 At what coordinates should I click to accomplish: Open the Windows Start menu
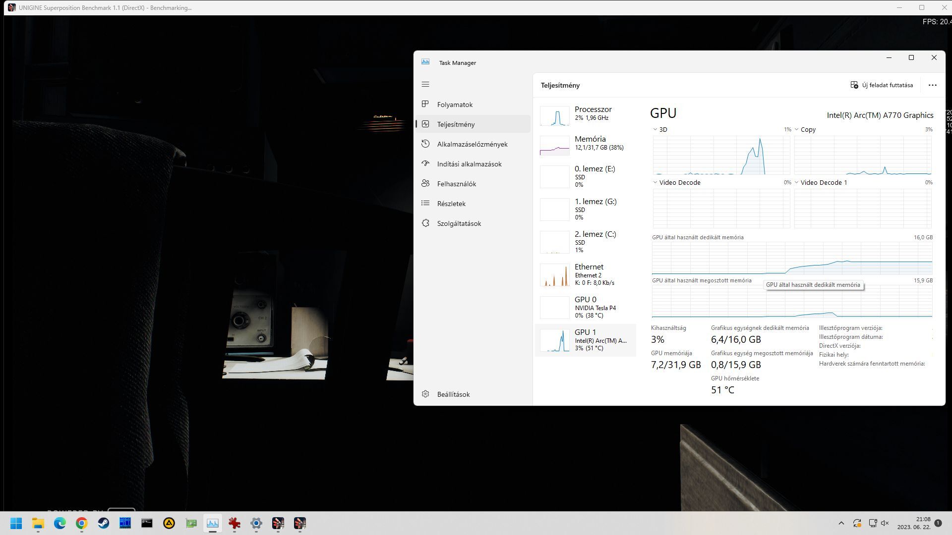pyautogui.click(x=16, y=523)
